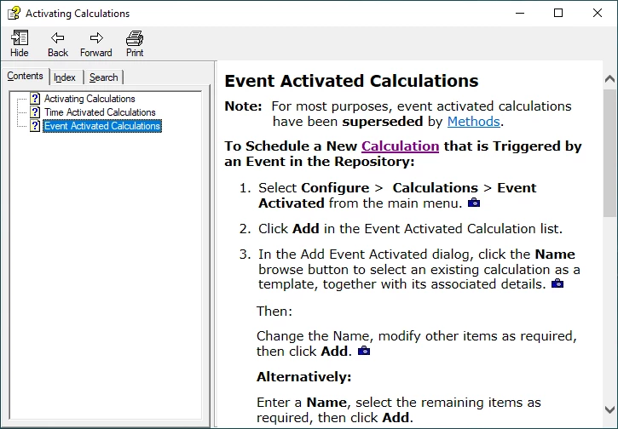This screenshot has height=429, width=618.
Task: Minimize the help window
Action: (520, 13)
